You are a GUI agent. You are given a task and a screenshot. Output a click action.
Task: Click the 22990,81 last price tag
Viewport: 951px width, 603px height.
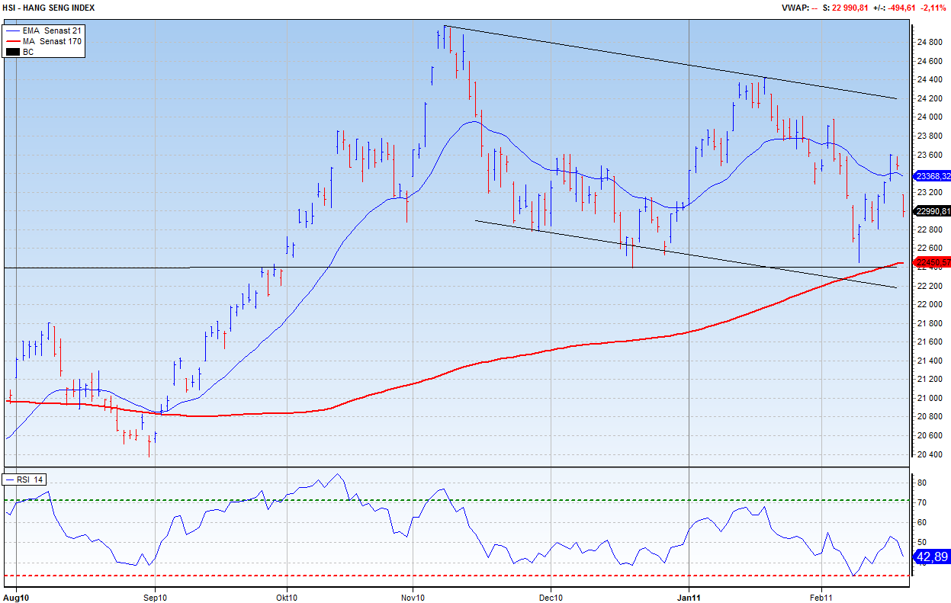(x=933, y=211)
